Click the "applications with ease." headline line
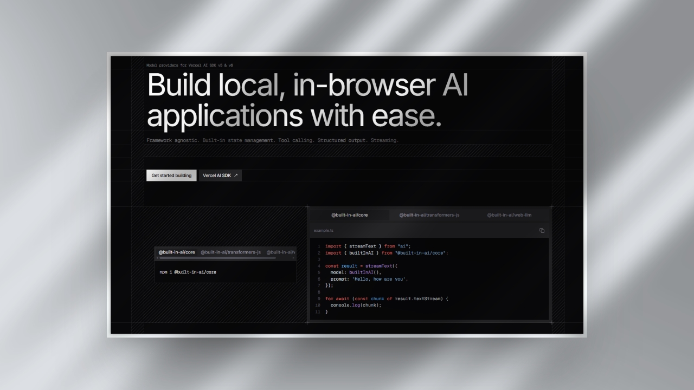 click(x=294, y=115)
